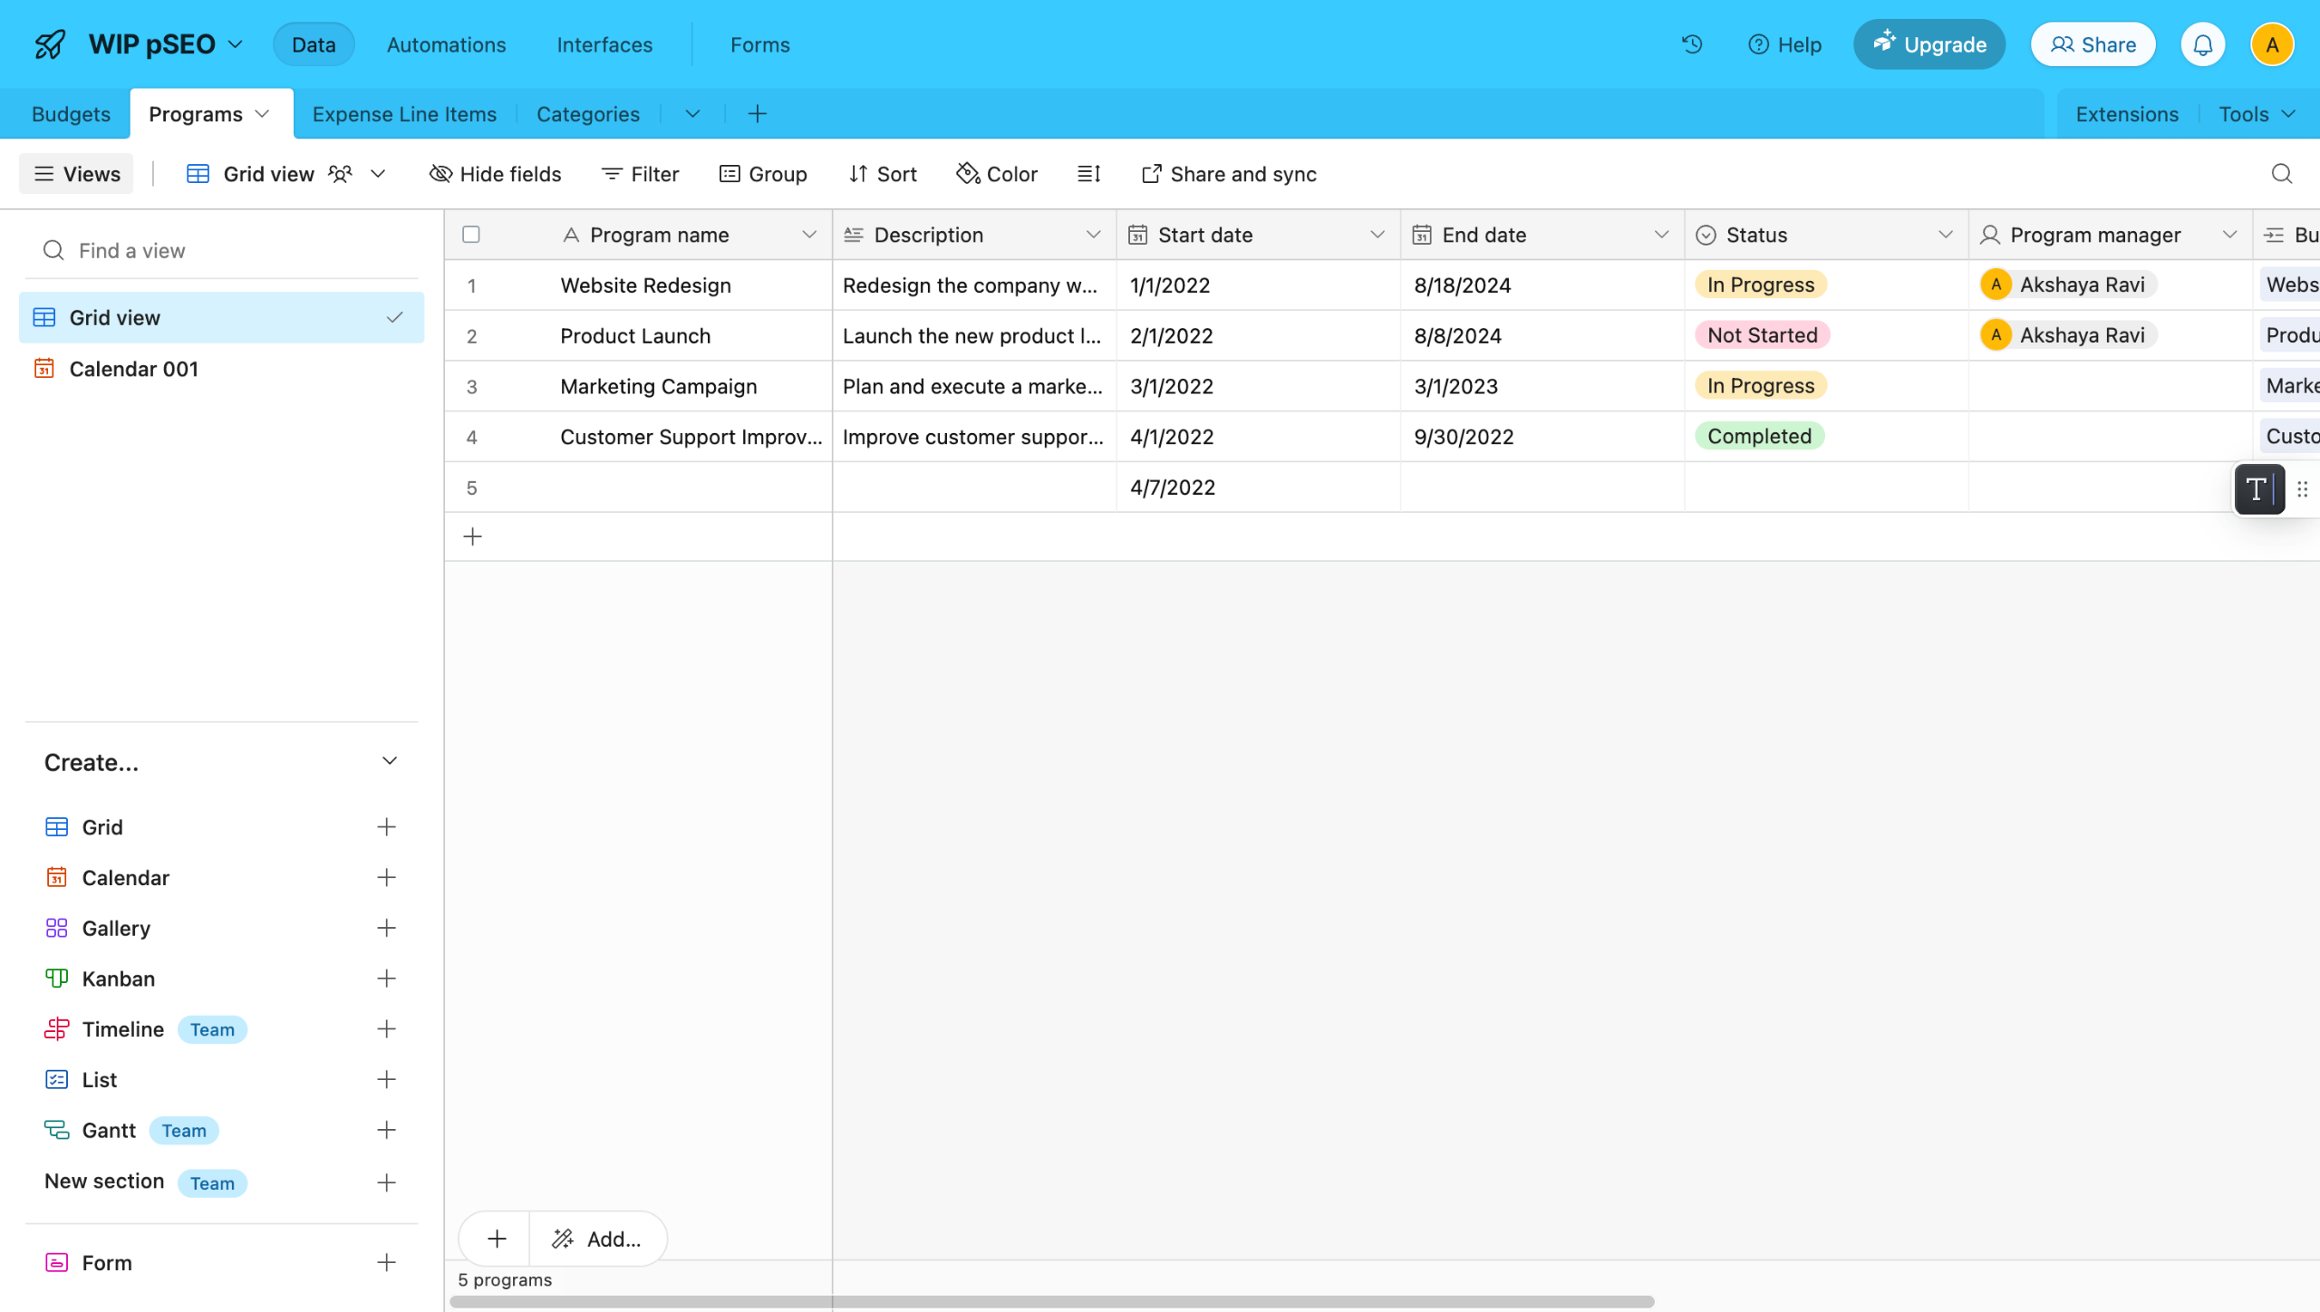
Task: Open search magnifier in toolbar
Action: [2281, 174]
